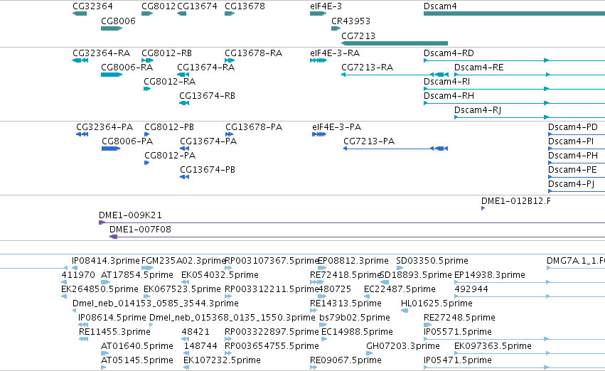Viewport: 605px width, 371px height.
Task: Select EST EP08812.3prime
Action: tap(353, 261)
